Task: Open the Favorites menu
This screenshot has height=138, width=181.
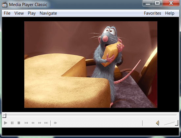Action: coord(152,13)
